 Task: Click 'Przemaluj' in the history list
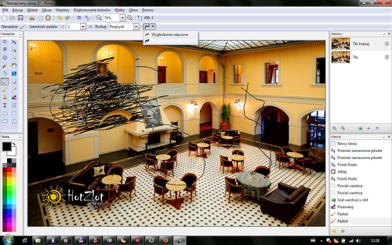pos(346,207)
